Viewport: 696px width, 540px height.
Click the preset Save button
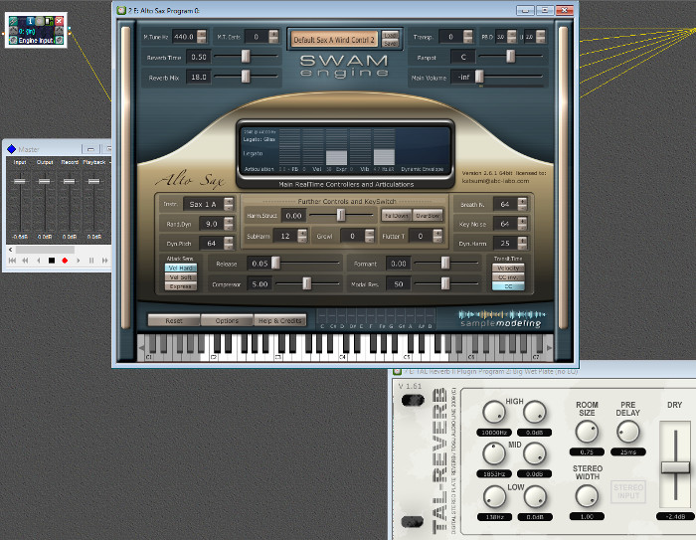(x=390, y=44)
